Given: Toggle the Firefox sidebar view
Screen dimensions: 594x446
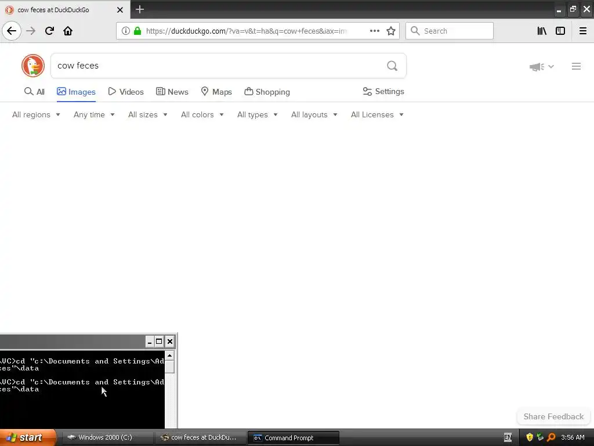Looking at the screenshot, I should click(x=560, y=31).
